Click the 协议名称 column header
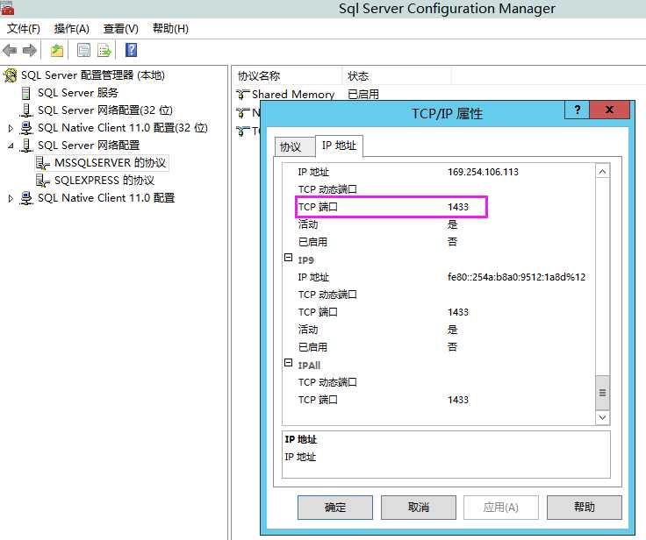Screen dimensions: 646x540 [287, 76]
